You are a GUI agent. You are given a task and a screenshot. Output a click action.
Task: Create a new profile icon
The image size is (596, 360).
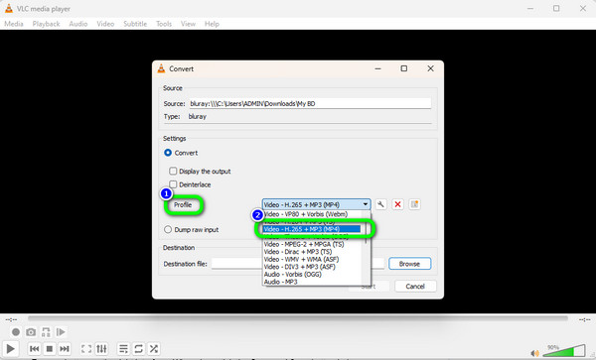[x=414, y=204]
